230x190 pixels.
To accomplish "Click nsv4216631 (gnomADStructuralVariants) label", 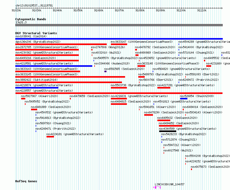I will 139,96.
